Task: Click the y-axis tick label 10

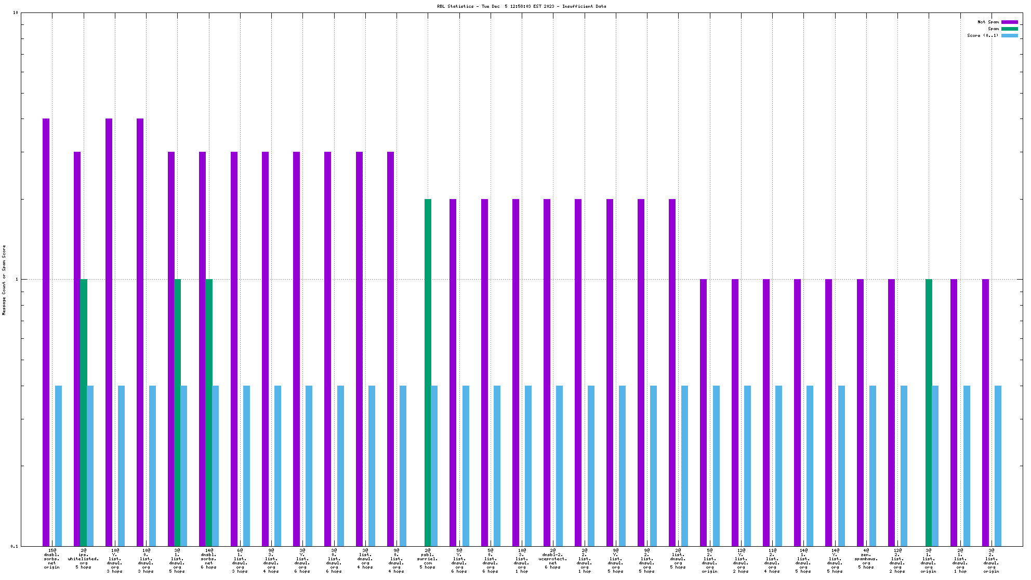Action: [x=15, y=12]
